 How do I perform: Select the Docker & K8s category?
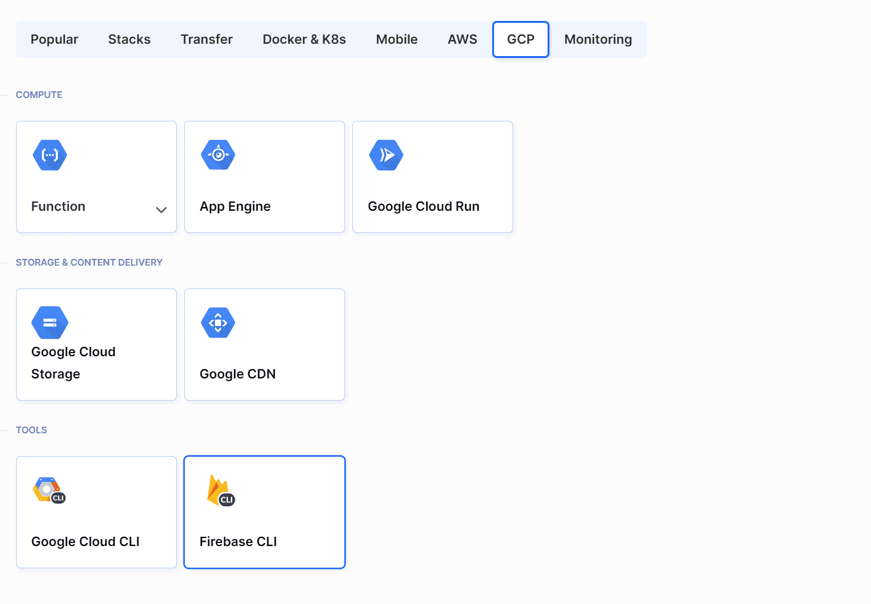click(x=304, y=39)
